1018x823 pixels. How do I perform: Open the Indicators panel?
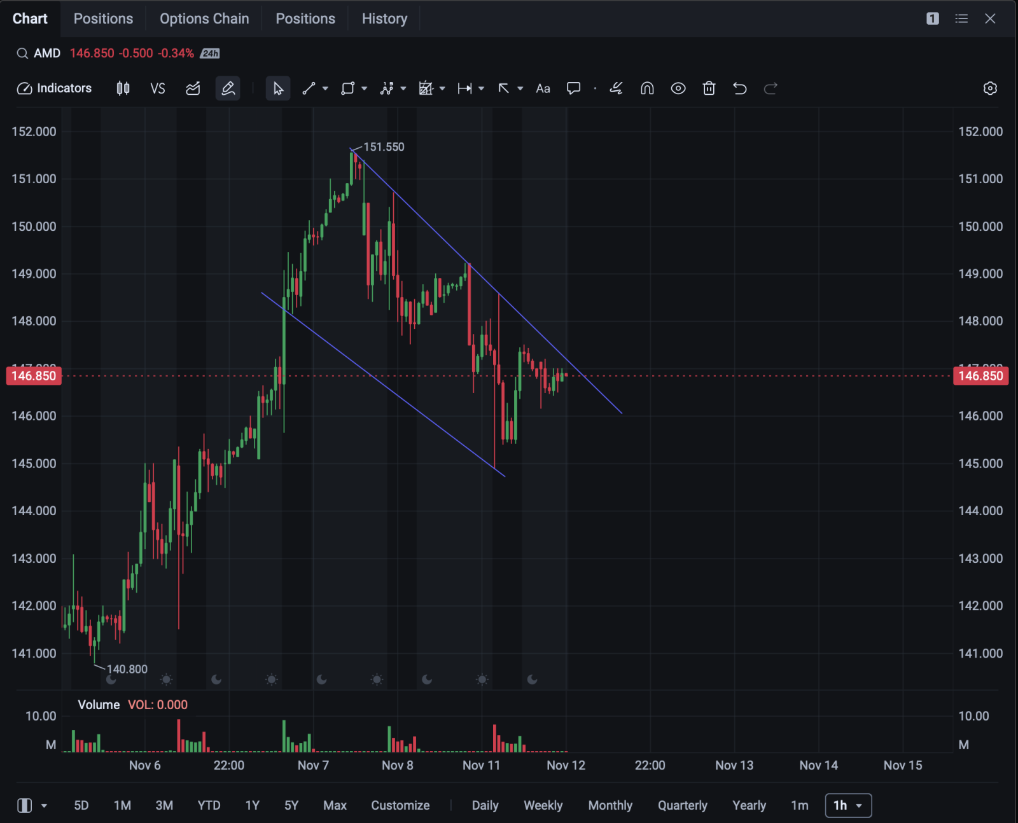[54, 88]
